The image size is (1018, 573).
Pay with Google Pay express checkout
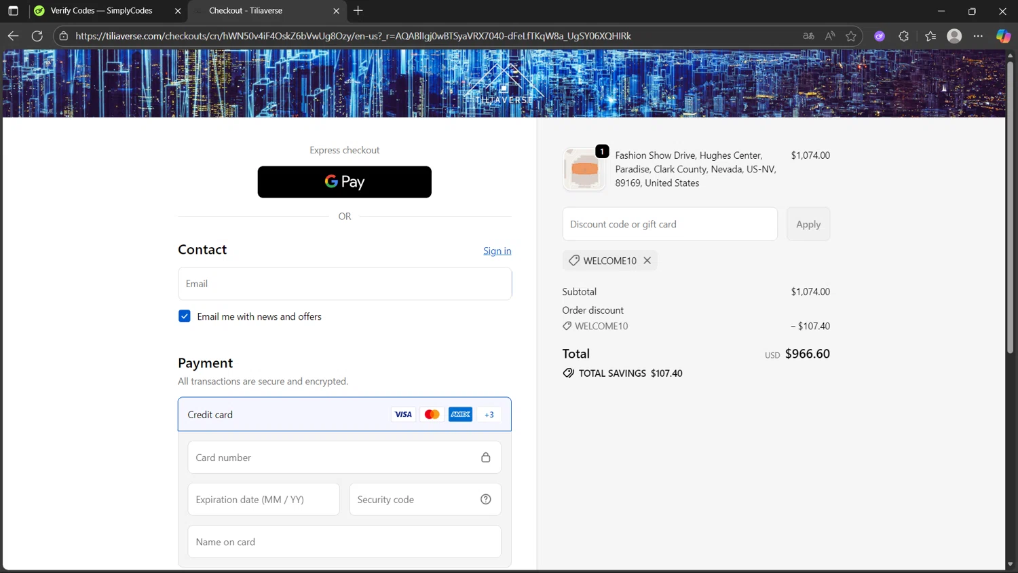point(345,182)
